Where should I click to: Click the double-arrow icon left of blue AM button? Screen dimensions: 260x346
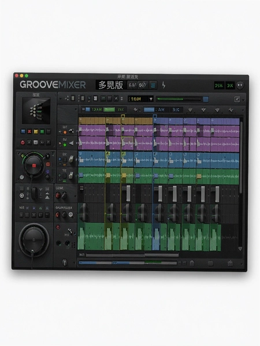[136, 110]
